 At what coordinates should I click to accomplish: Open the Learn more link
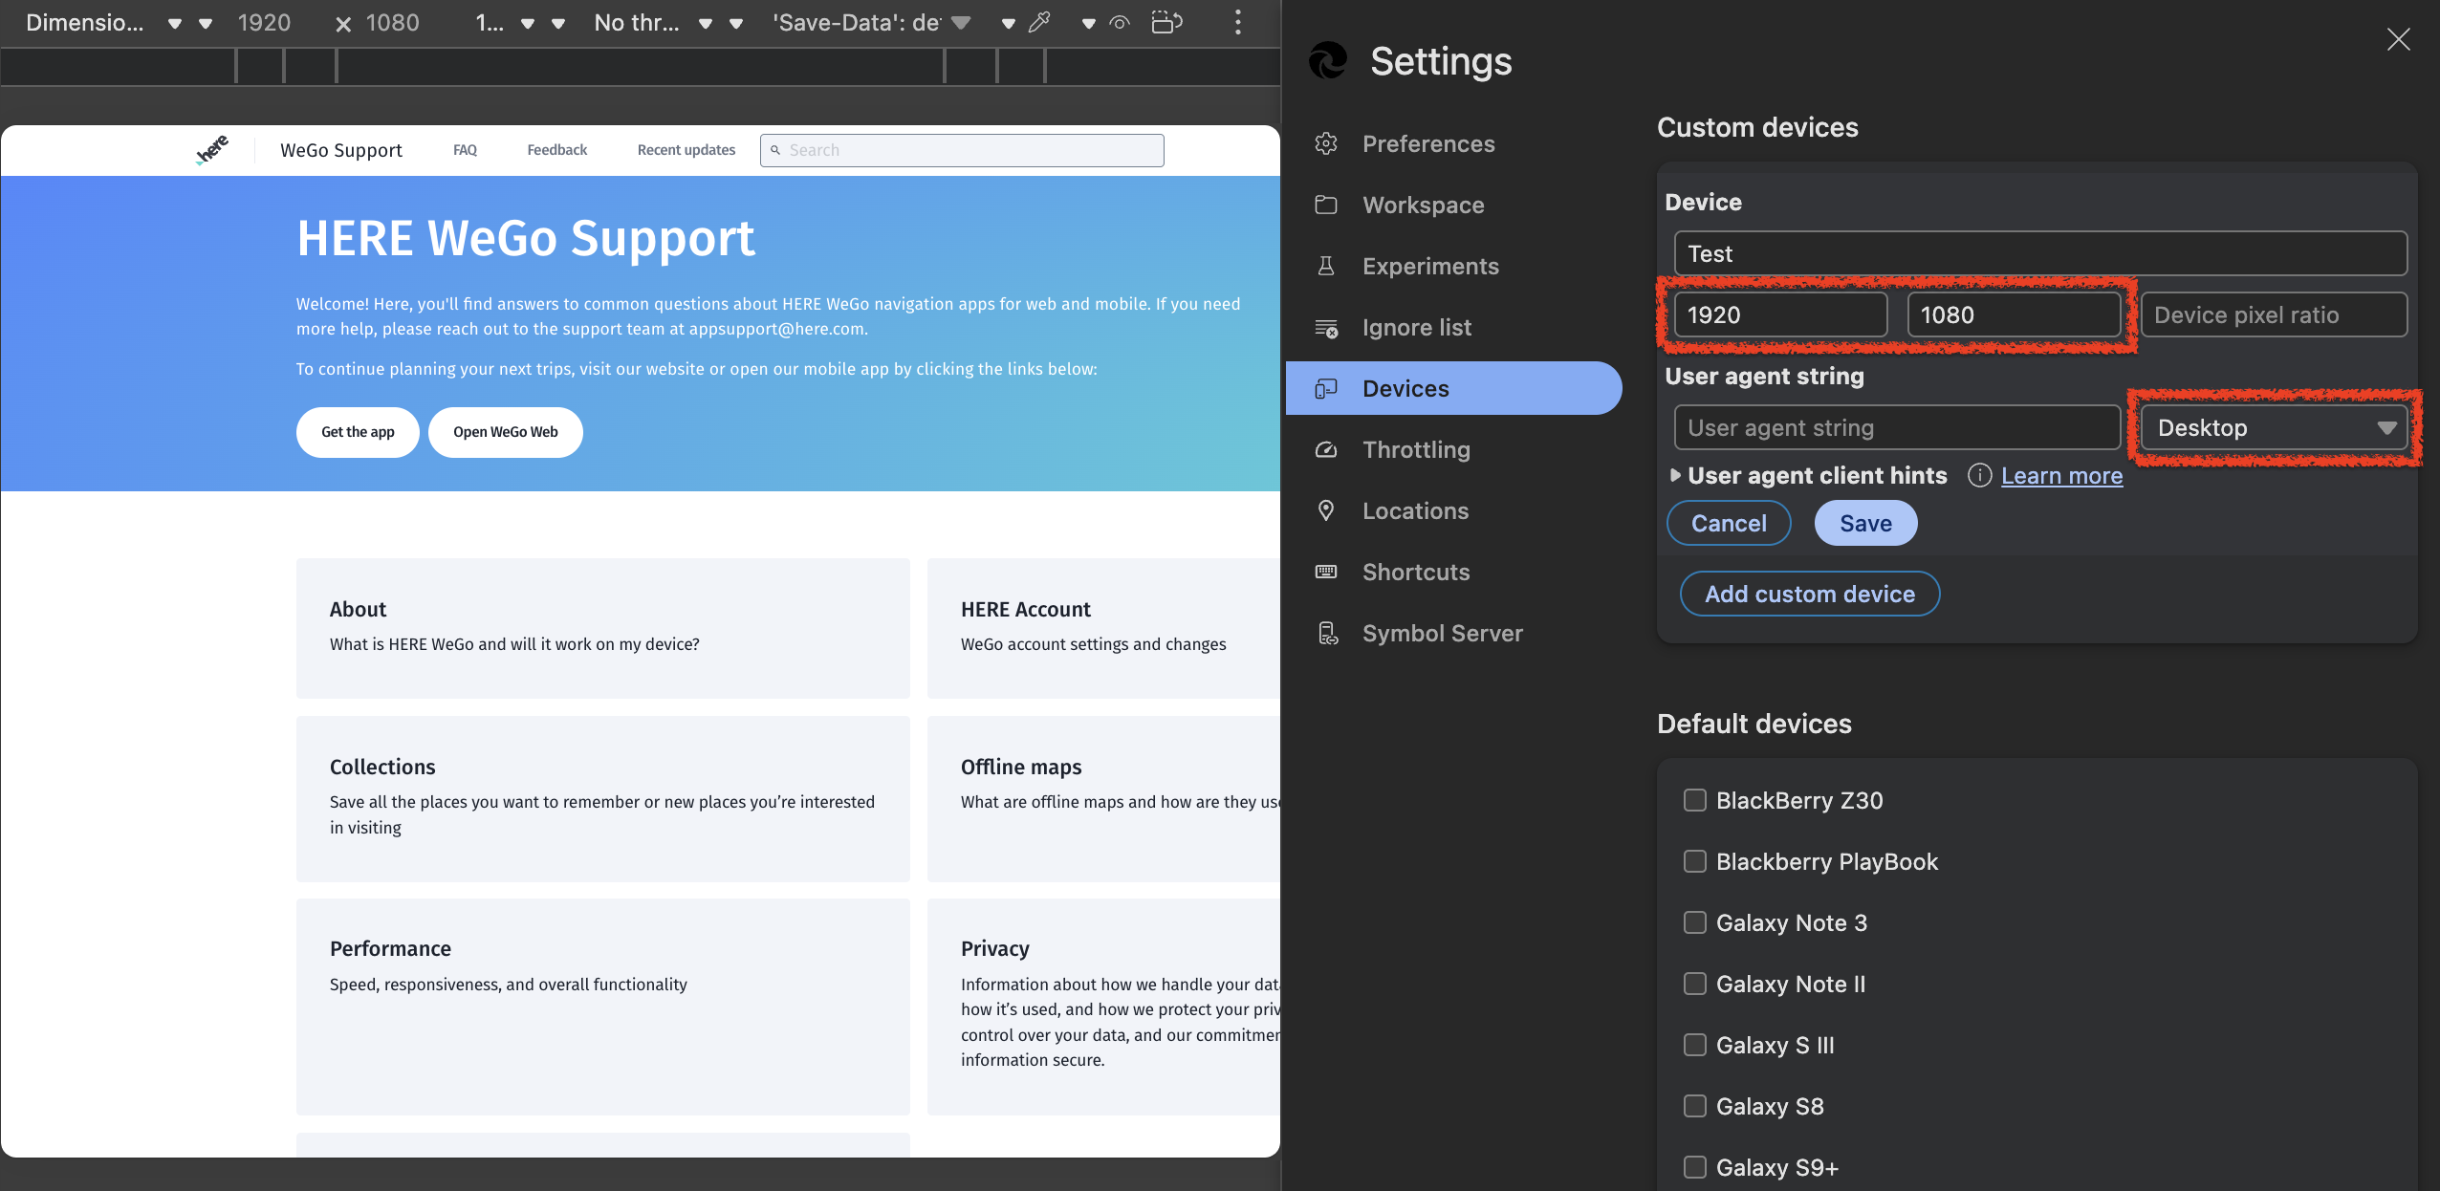pos(2061,475)
